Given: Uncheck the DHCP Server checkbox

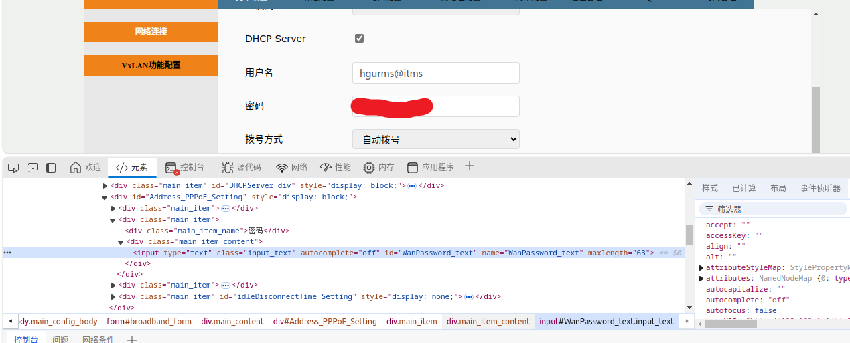Looking at the screenshot, I should coord(359,39).
